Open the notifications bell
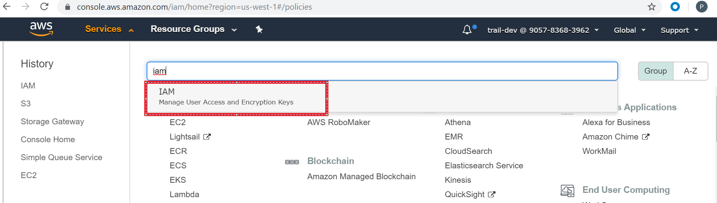Image resolution: width=717 pixels, height=203 pixels. (x=467, y=30)
